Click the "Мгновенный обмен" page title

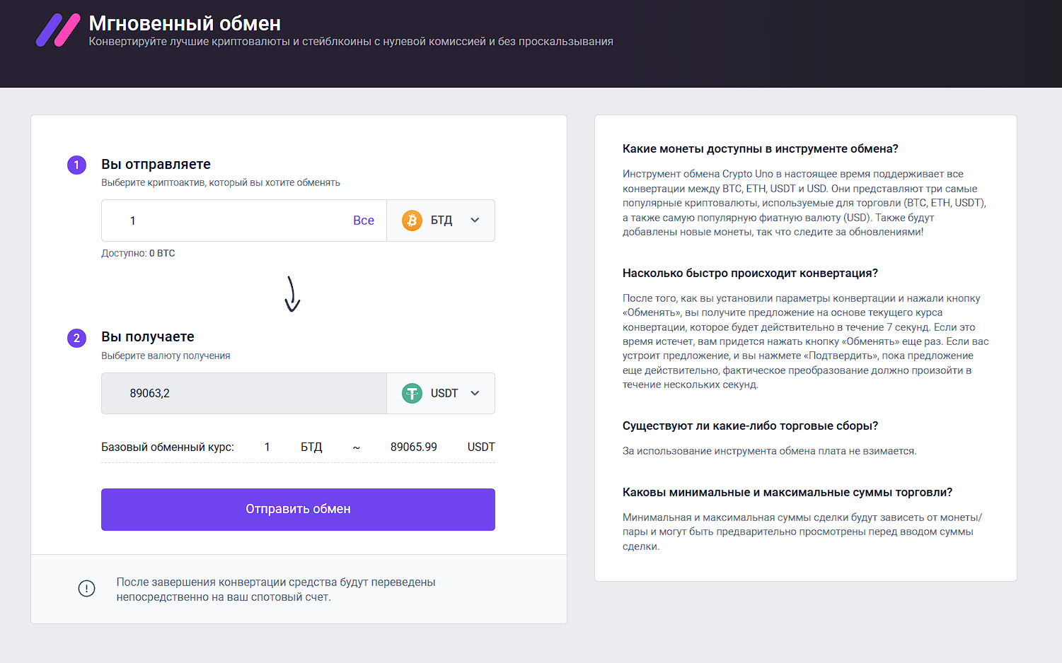tap(185, 23)
